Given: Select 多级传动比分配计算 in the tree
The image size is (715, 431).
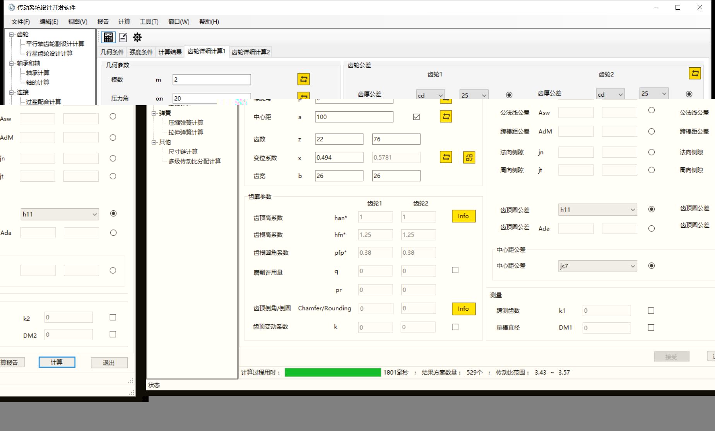Looking at the screenshot, I should (x=195, y=162).
